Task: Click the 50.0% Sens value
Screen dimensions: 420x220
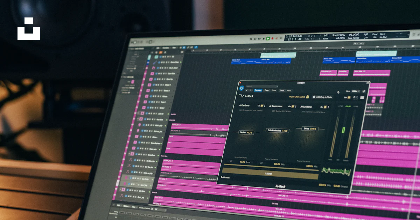Action: click(243, 162)
